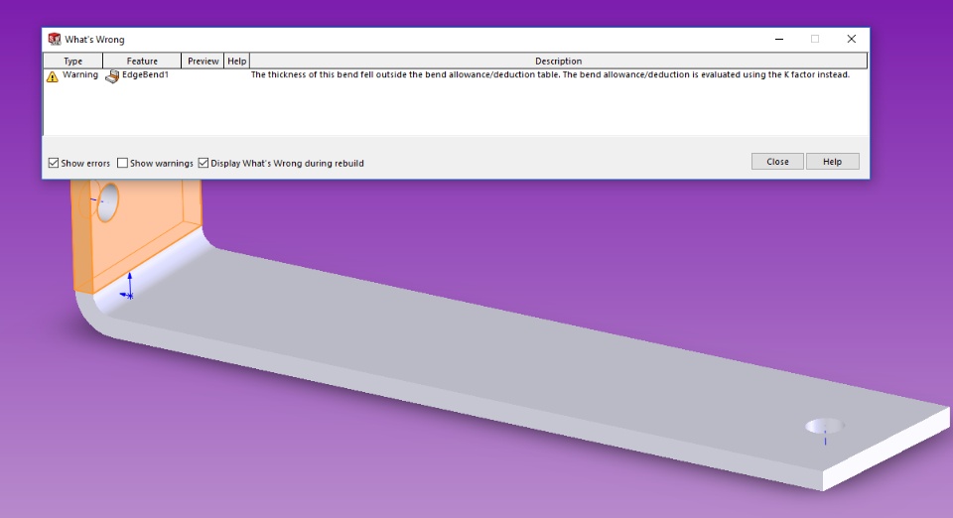The image size is (953, 518).
Task: Select the Warning type text in row
Action: (80, 74)
